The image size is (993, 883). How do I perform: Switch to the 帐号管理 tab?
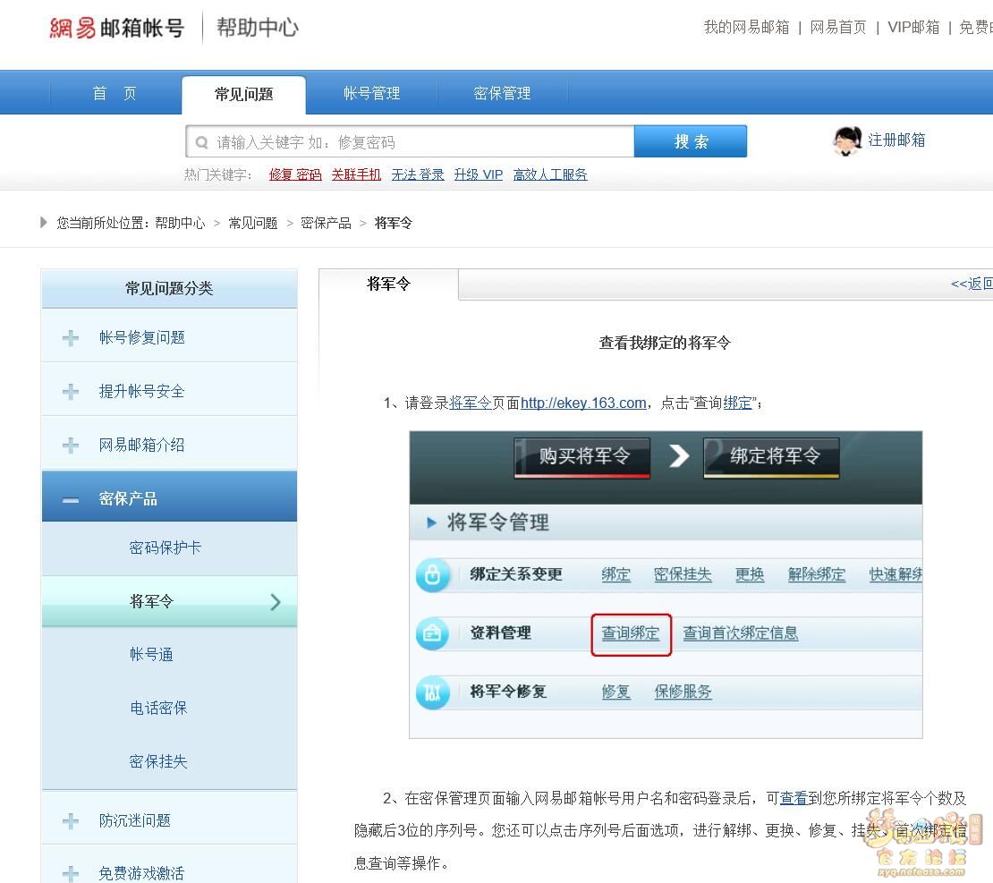point(372,94)
